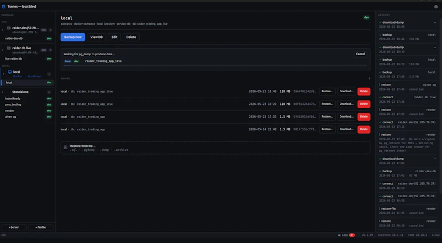Click the count badge next to Standalone
This screenshot has height=243, width=442.
(x=49, y=92)
